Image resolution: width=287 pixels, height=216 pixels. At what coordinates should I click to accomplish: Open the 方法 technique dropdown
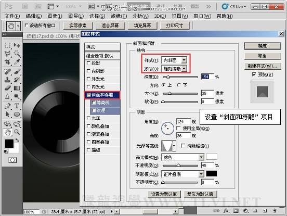pyautogui.click(x=184, y=69)
